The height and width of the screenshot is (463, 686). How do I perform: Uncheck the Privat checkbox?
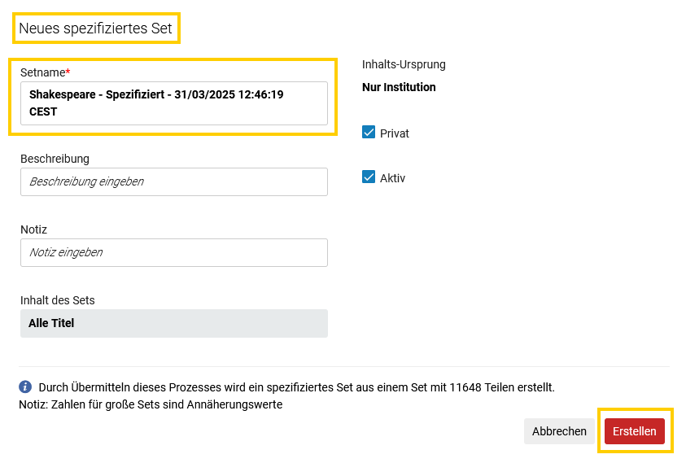click(x=369, y=132)
